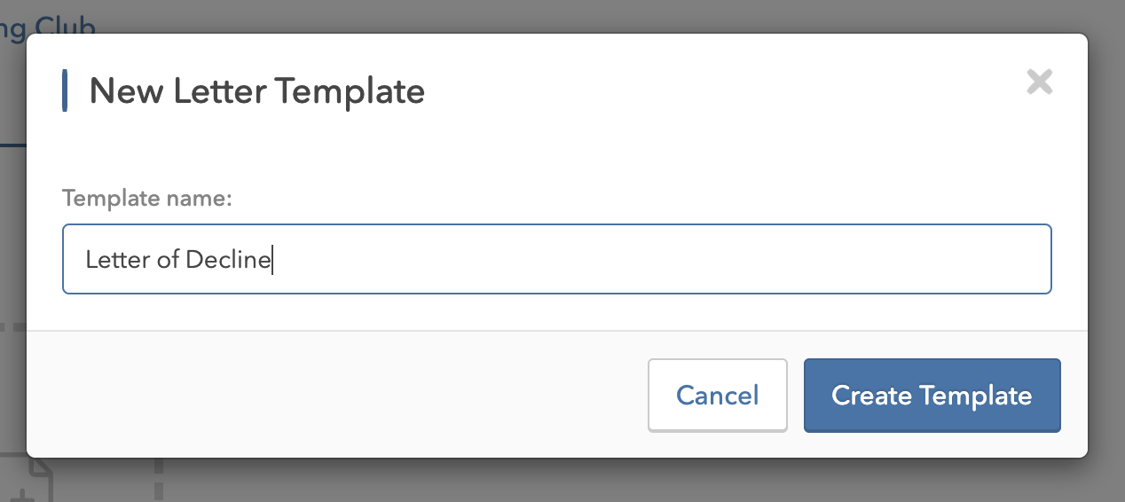The height and width of the screenshot is (502, 1125).
Task: Click the New Letter Template heading
Action: (x=256, y=91)
